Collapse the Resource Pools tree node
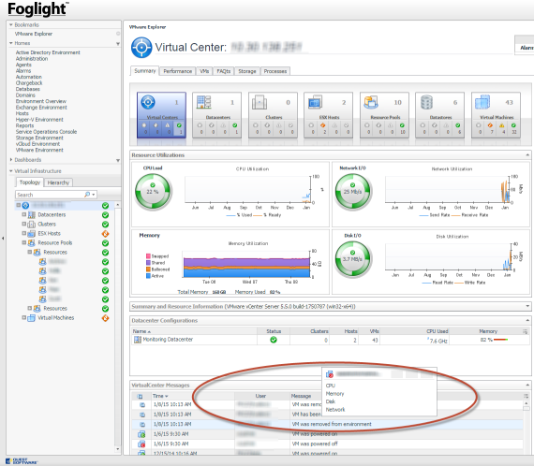This screenshot has width=534, height=466. pyautogui.click(x=23, y=242)
